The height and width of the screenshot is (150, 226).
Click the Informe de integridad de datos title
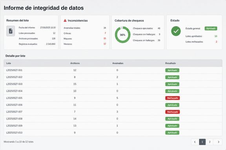(44, 8)
